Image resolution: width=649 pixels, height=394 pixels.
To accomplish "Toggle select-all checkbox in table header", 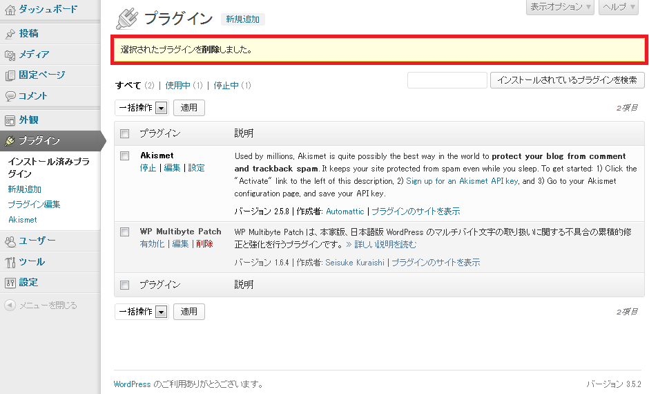I will tap(125, 133).
